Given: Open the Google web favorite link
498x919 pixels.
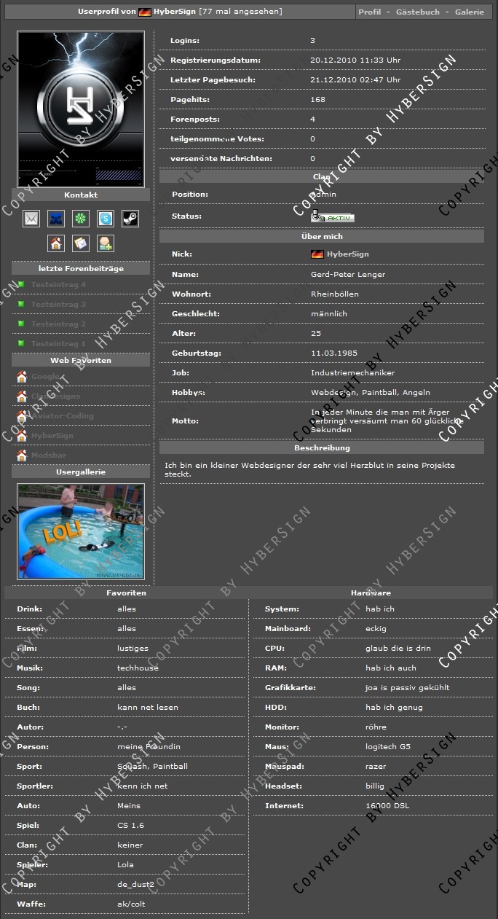Looking at the screenshot, I should point(46,377).
